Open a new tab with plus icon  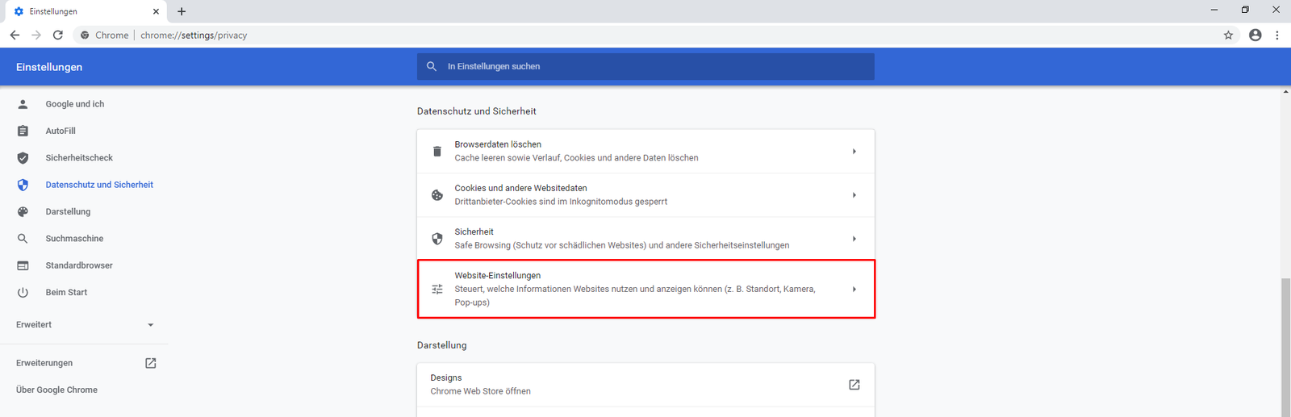pos(182,11)
